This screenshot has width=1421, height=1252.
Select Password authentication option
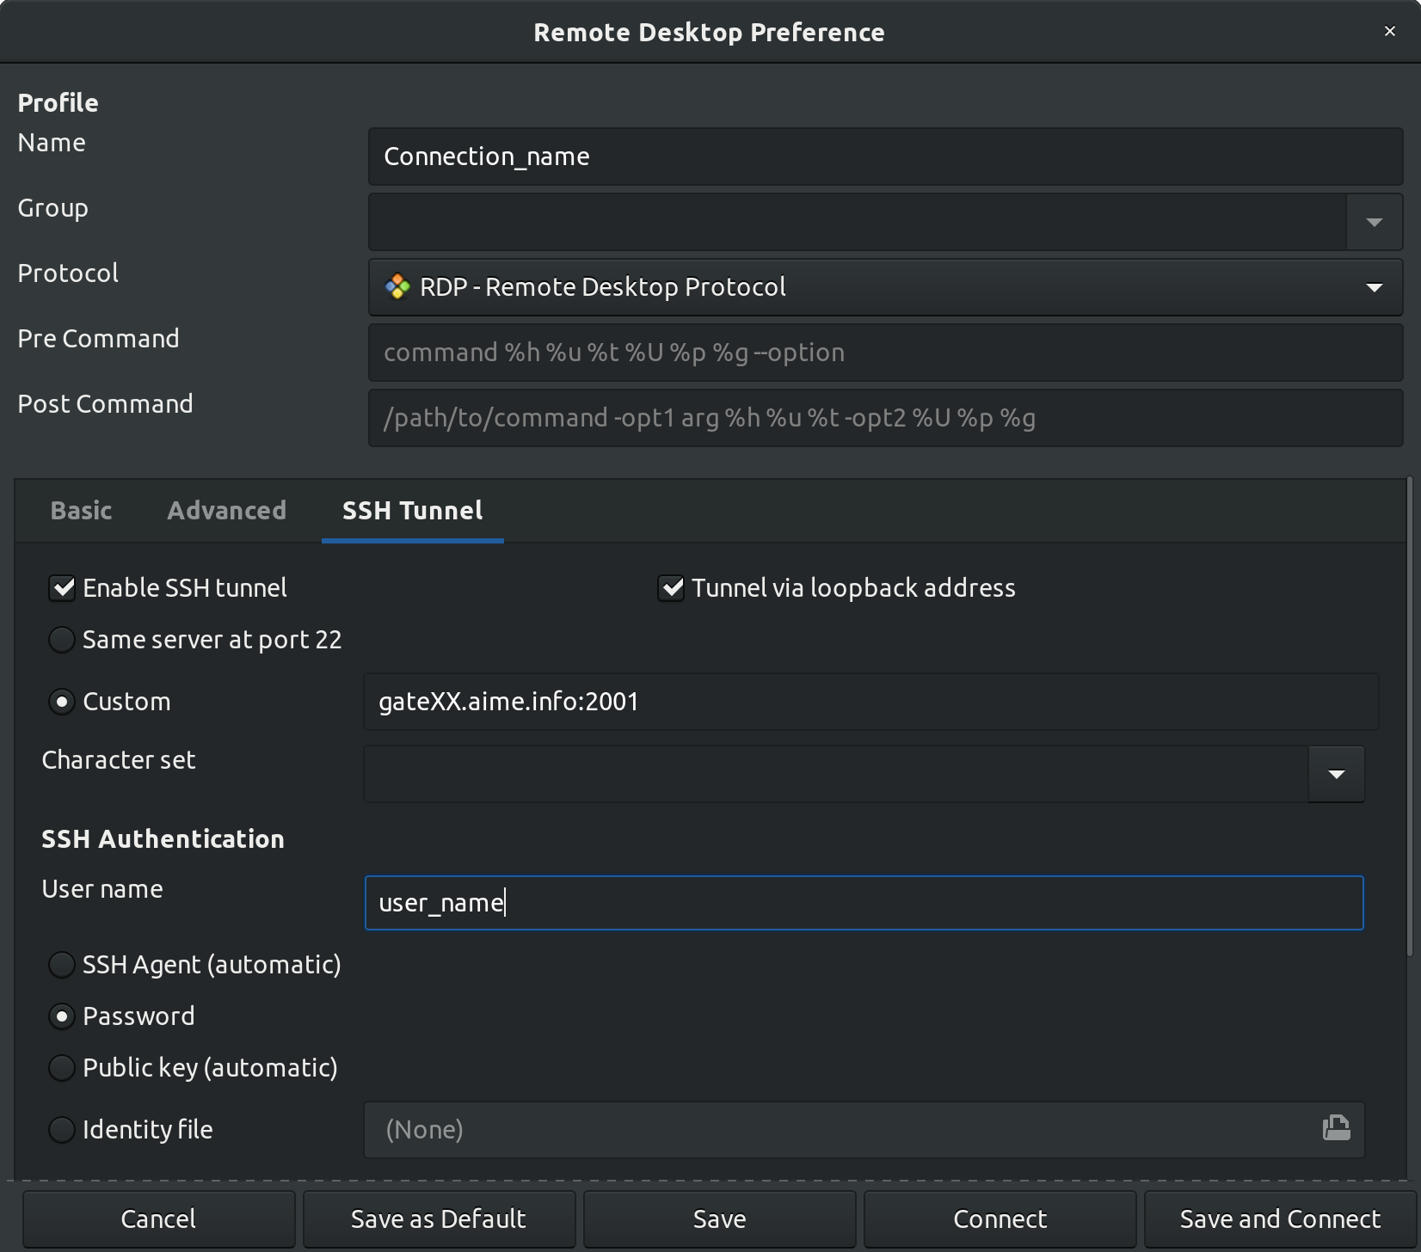point(62,1016)
